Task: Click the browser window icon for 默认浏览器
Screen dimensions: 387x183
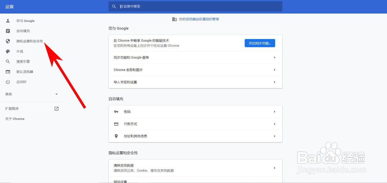Action: pos(8,72)
